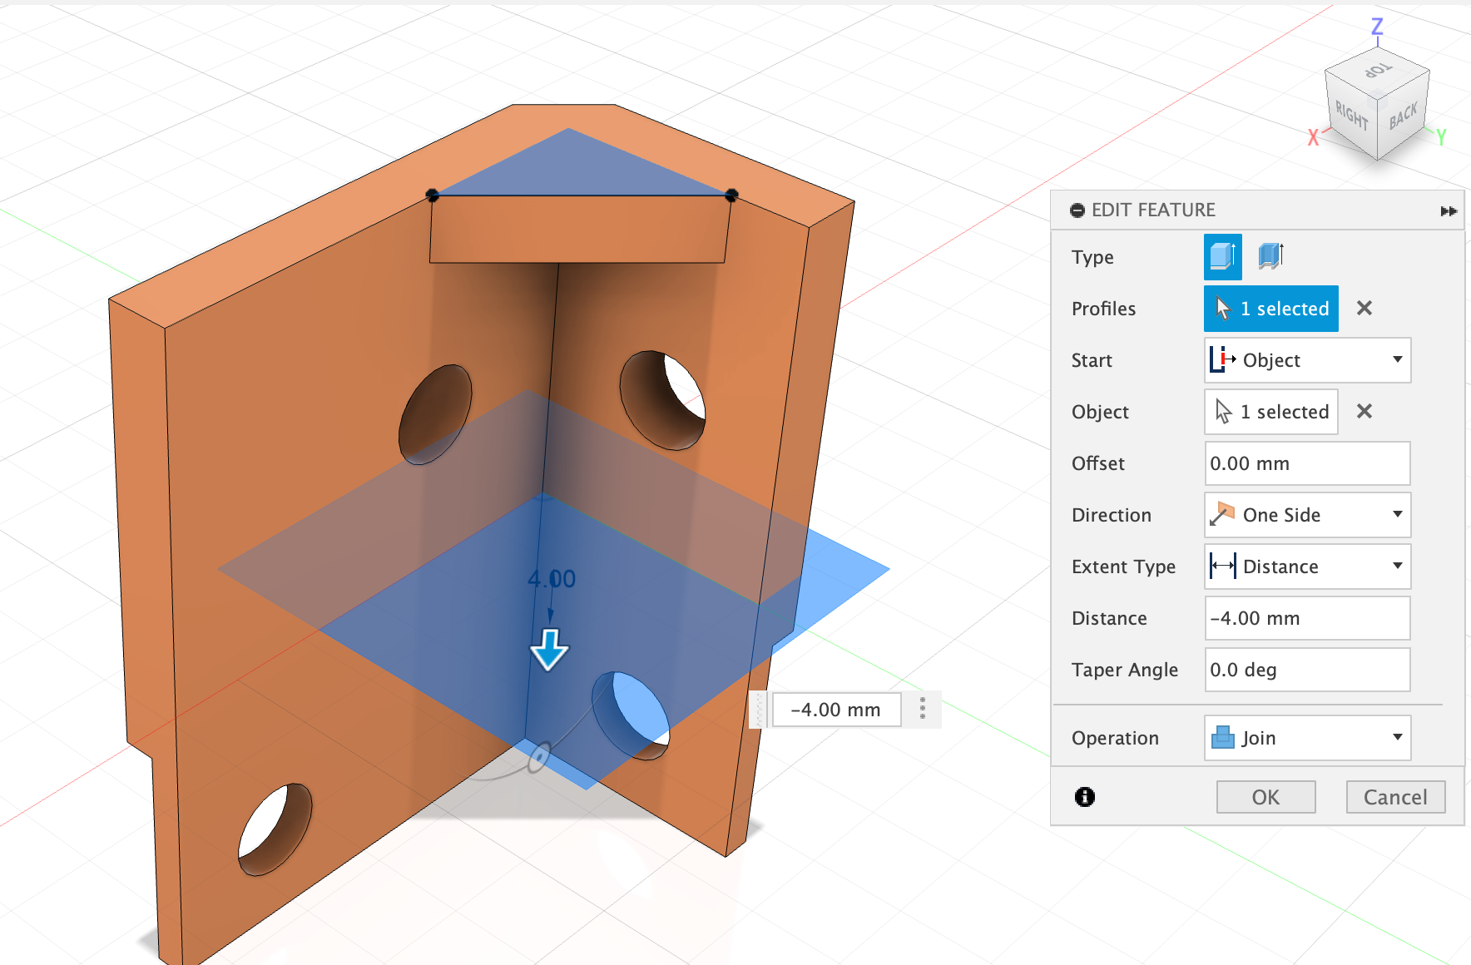Click the TOP face of the ViewCube

(1378, 71)
